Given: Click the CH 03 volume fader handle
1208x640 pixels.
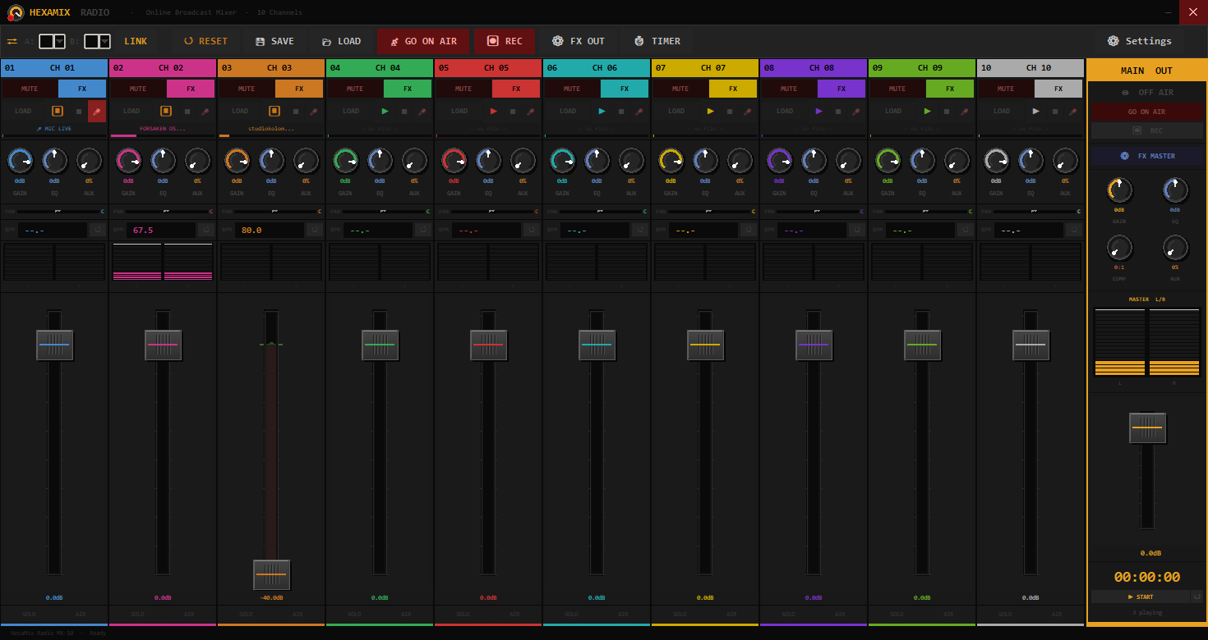Looking at the screenshot, I should click(271, 574).
